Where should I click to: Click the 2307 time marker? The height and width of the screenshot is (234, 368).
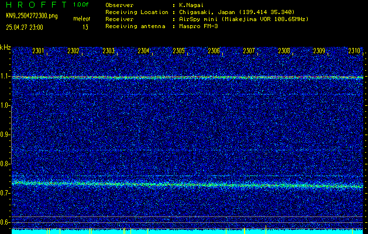[x=249, y=51]
